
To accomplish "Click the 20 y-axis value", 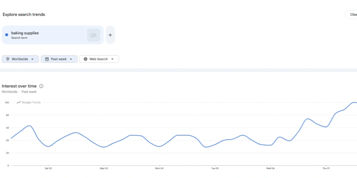I will (8, 153).
